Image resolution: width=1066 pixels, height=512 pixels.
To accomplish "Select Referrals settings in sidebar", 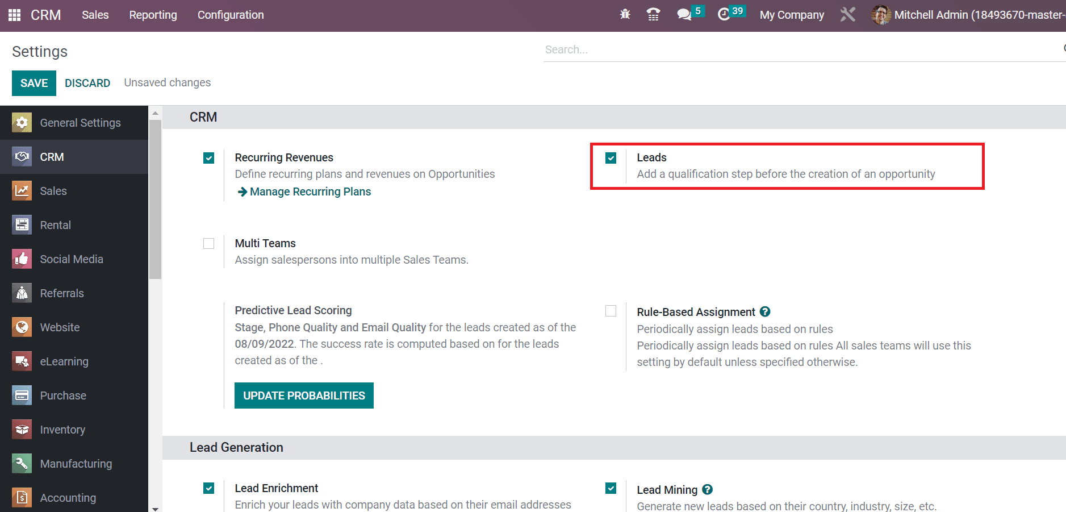I will pyautogui.click(x=74, y=293).
